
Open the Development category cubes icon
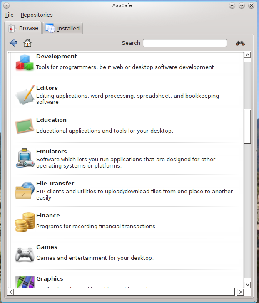[25, 62]
